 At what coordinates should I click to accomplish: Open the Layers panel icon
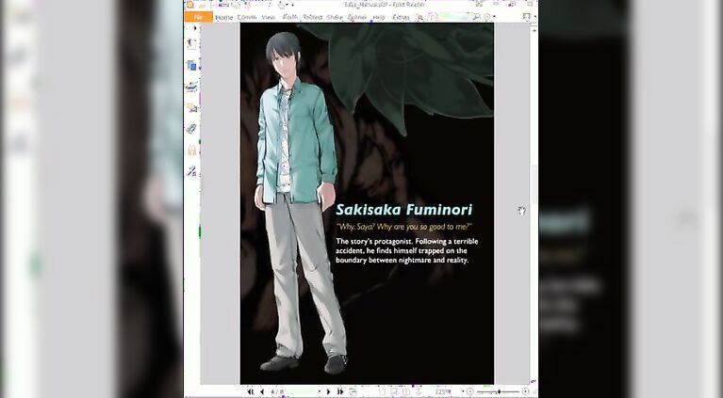(x=191, y=87)
